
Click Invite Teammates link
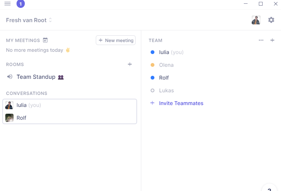coord(181,103)
